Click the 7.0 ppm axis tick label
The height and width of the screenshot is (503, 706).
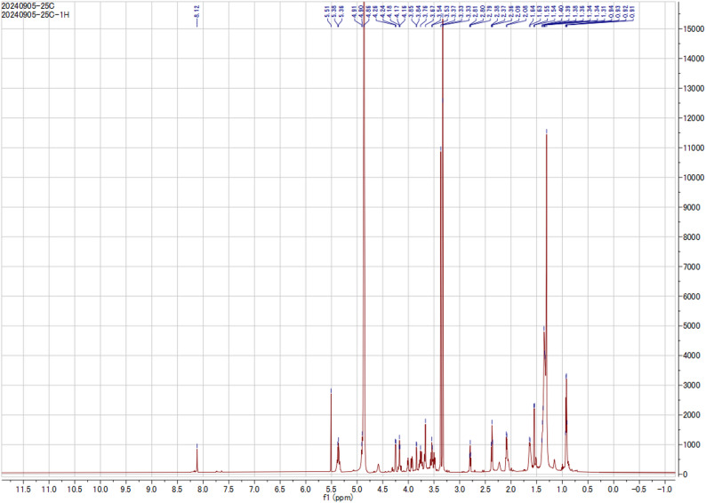coord(254,489)
